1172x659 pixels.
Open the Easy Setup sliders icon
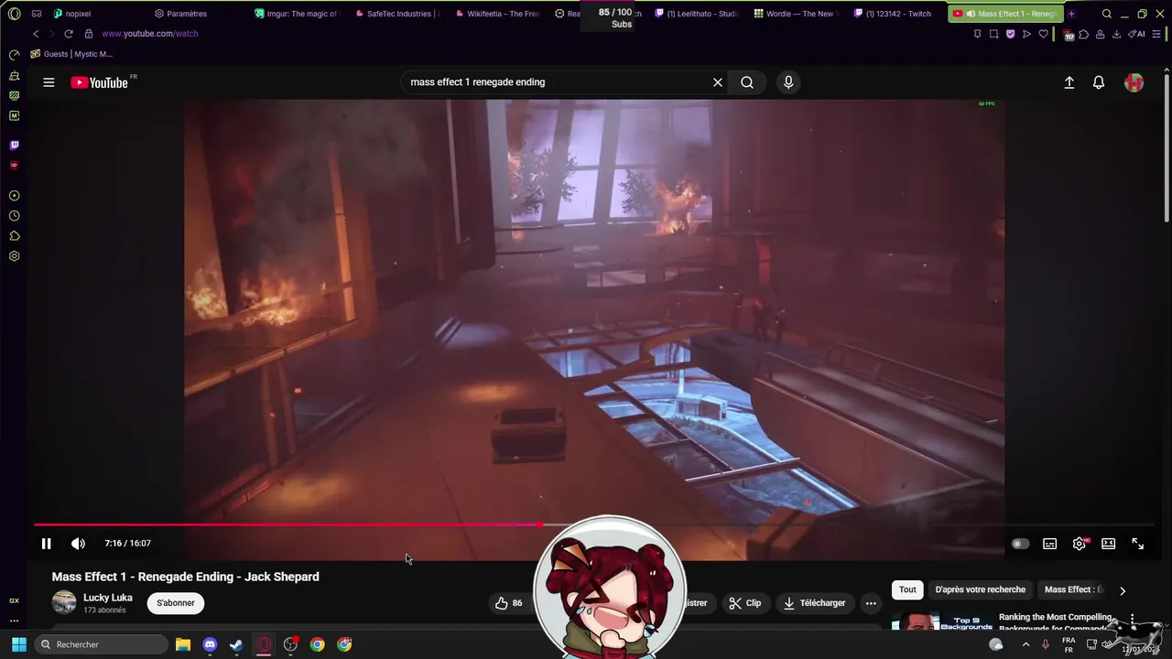(1156, 34)
